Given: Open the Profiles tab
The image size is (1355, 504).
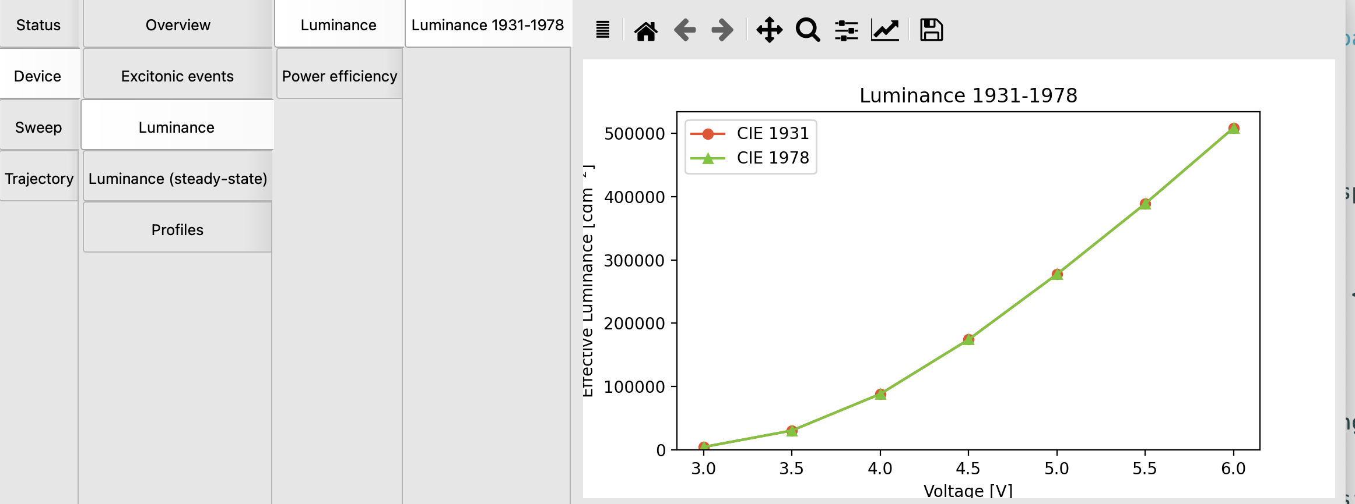Looking at the screenshot, I should click(x=177, y=230).
